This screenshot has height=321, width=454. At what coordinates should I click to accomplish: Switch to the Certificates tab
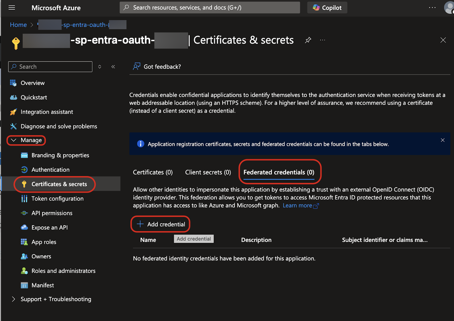[x=152, y=172]
